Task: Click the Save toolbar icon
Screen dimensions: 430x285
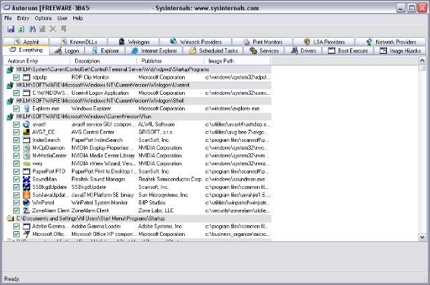Action: tap(11, 30)
